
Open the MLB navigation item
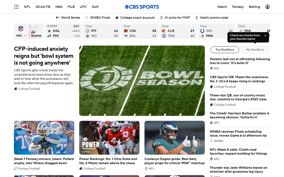click(71, 7)
